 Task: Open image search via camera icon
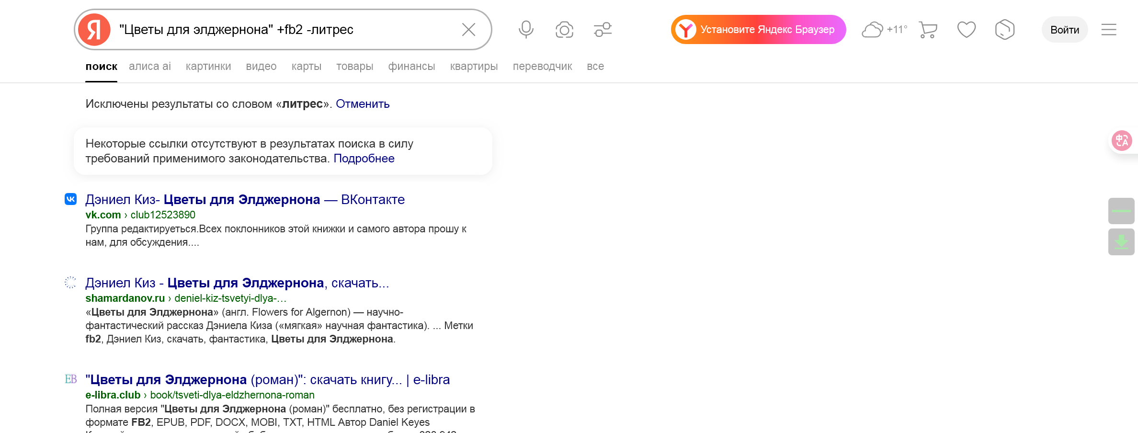(564, 30)
